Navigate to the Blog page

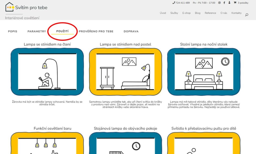[x=197, y=13]
